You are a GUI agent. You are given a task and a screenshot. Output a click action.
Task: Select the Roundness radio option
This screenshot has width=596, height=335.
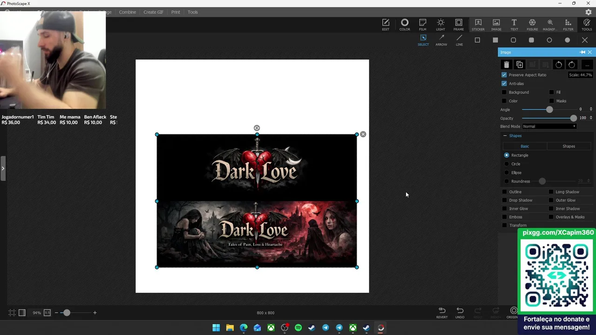pyautogui.click(x=507, y=181)
